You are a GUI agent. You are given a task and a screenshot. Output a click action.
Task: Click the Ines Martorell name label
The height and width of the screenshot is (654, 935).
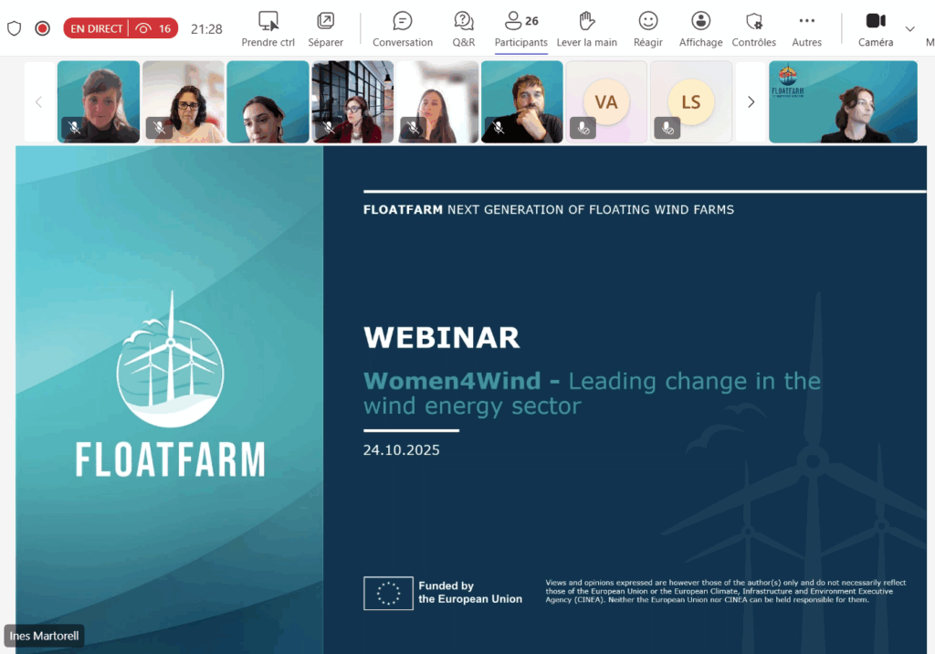point(46,636)
